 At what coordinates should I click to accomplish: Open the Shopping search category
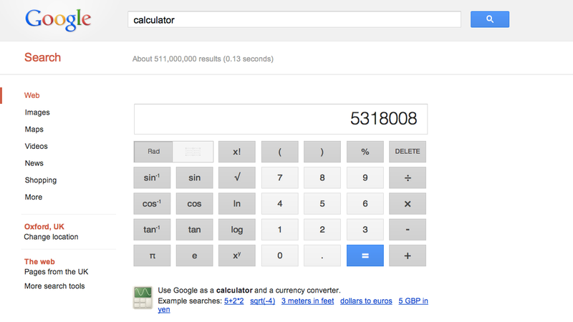41,180
